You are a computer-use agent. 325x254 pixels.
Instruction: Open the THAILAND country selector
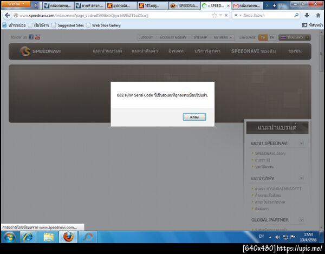[295, 37]
